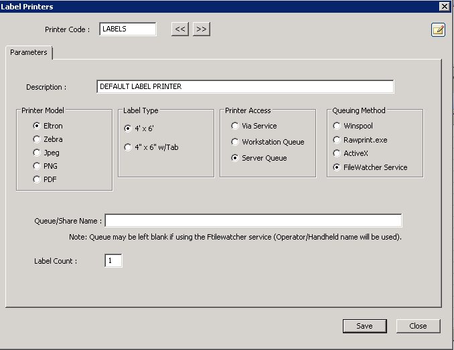Select ActiveX queuing method

tap(337, 153)
